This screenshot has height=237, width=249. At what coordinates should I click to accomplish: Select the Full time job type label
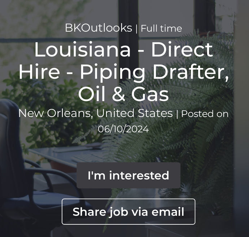[x=161, y=28]
